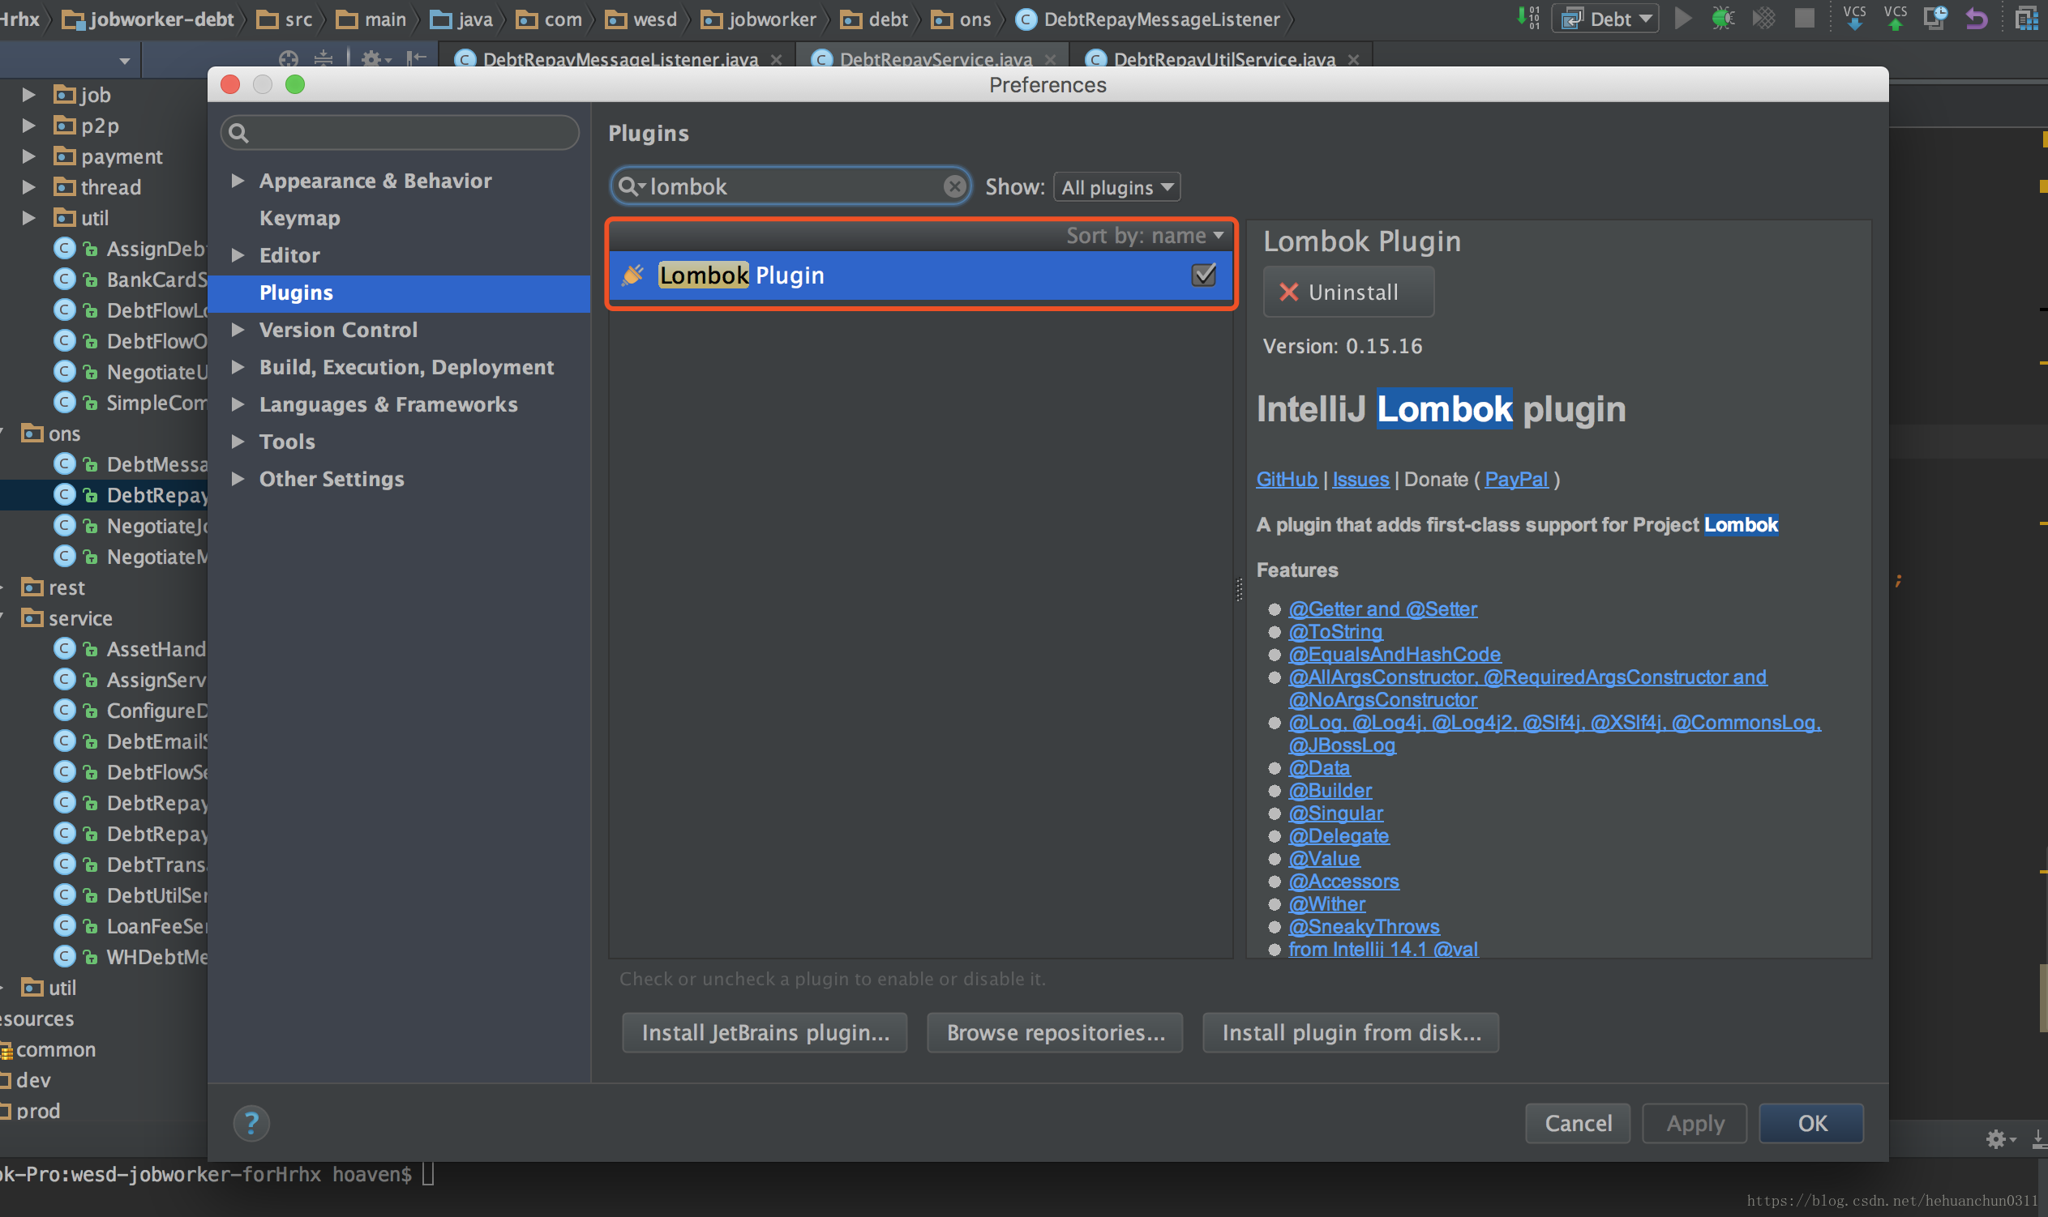Open project panel gear settings
2048x1217 pixels.
tap(375, 59)
